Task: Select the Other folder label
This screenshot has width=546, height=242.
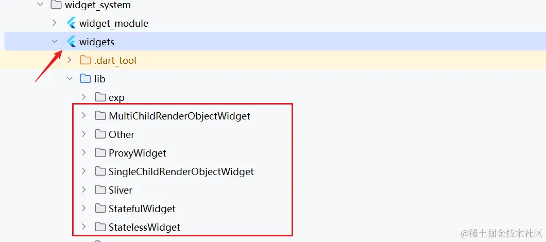Action: pyautogui.click(x=122, y=134)
